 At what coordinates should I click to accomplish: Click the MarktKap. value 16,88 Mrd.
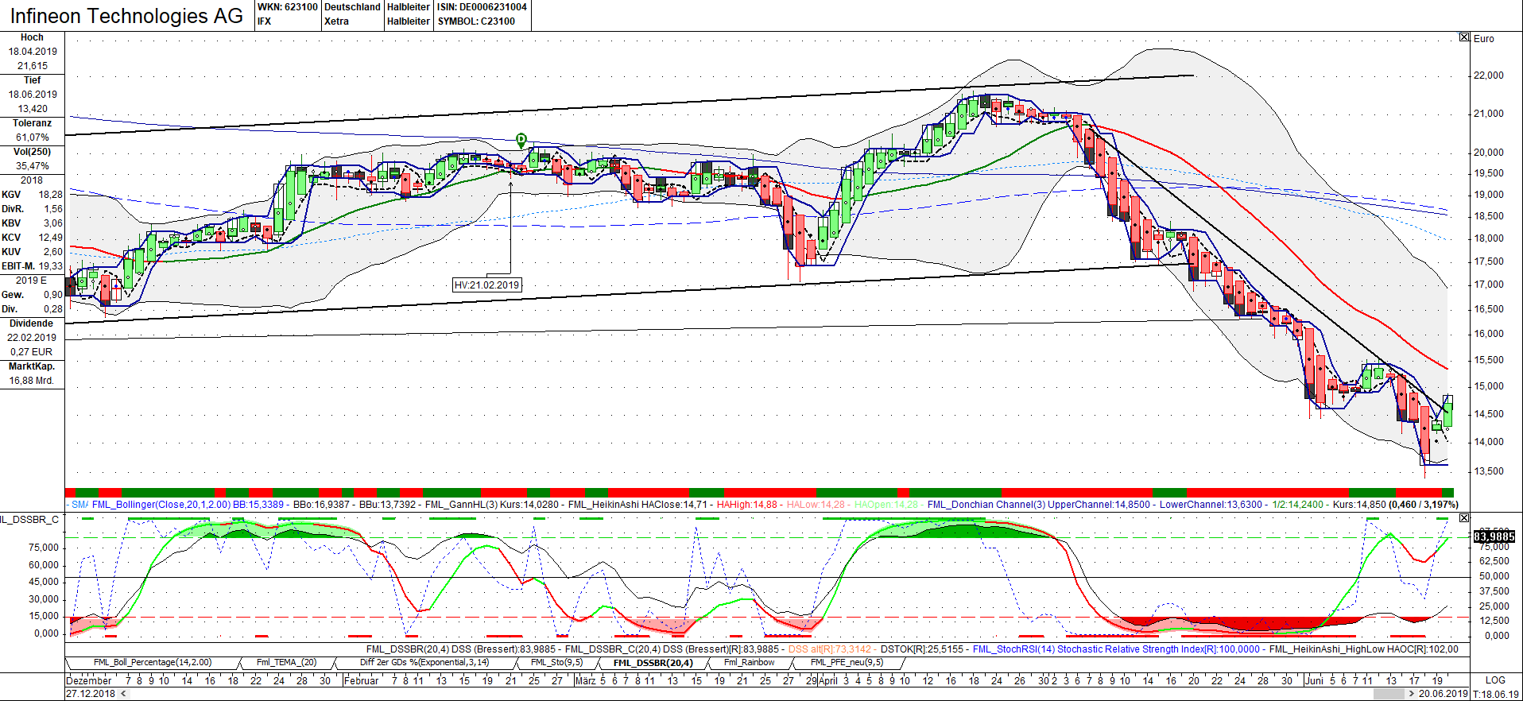coord(31,381)
